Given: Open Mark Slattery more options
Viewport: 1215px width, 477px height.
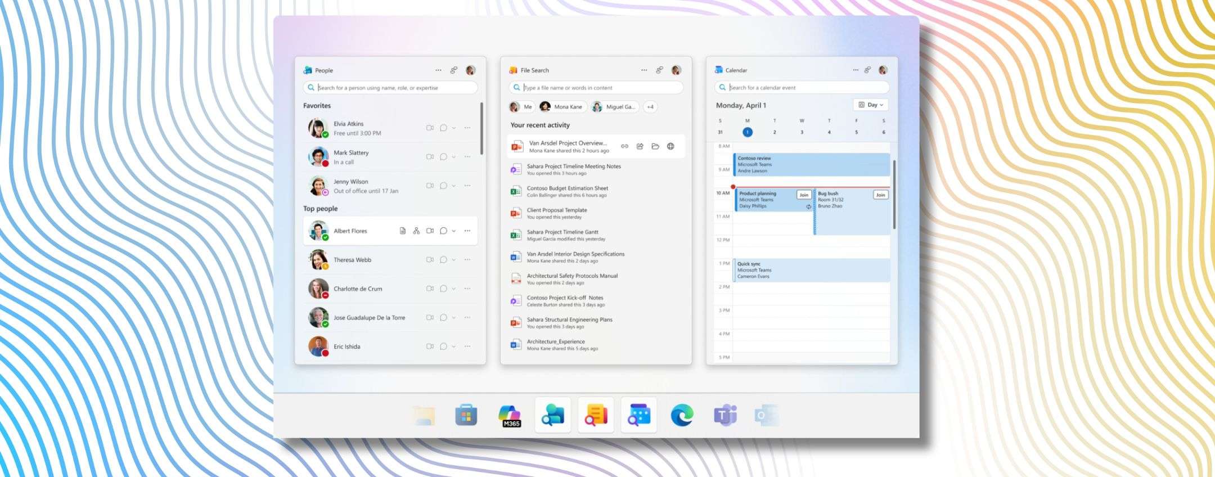Looking at the screenshot, I should (x=467, y=157).
